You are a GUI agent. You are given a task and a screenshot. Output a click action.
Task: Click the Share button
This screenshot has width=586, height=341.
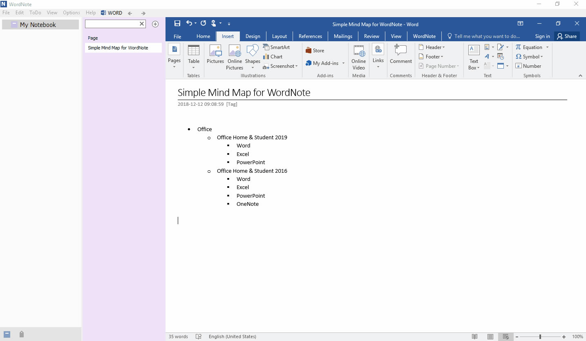[x=567, y=36]
